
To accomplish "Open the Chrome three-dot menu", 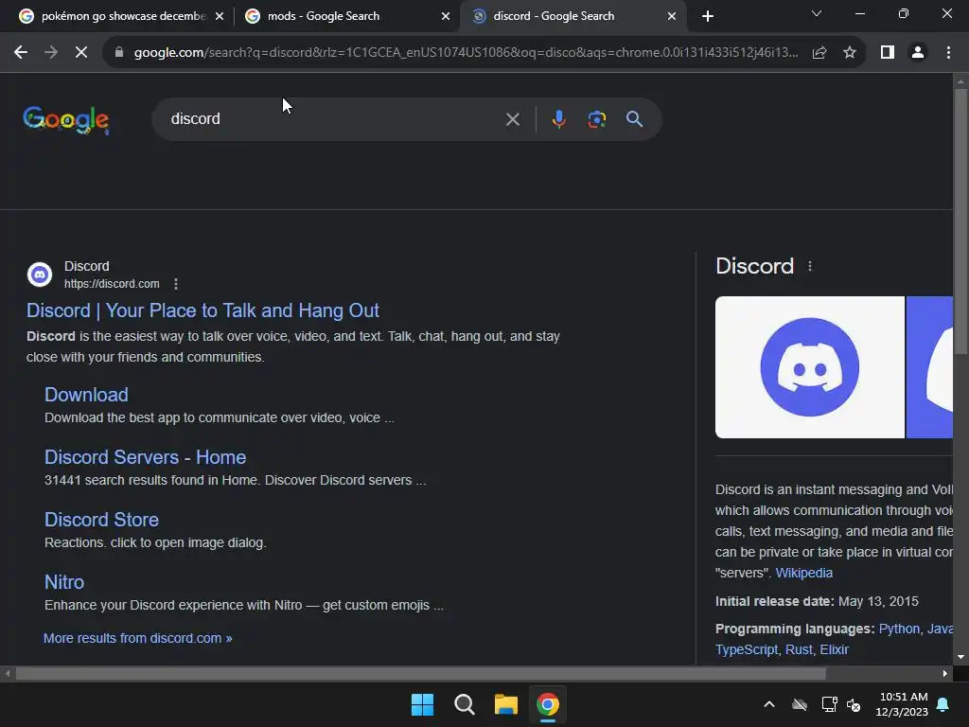I will click(x=948, y=53).
